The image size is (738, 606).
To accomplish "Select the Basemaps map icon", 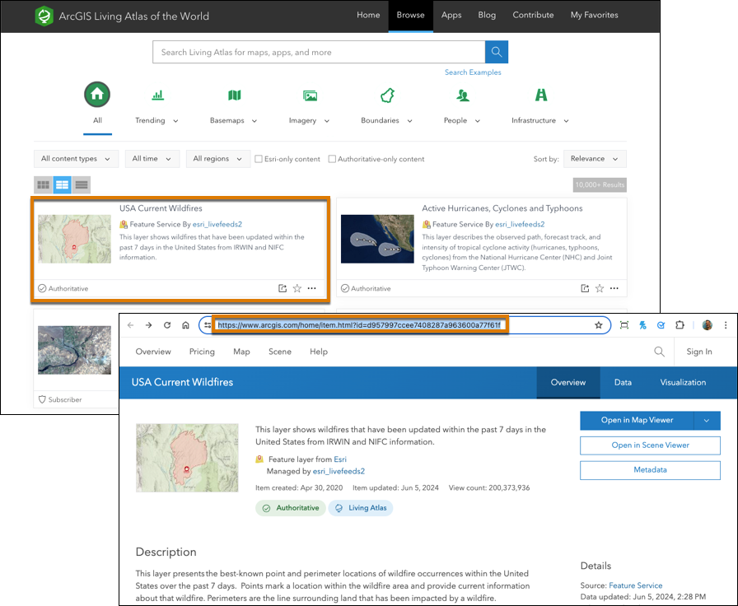I will click(235, 95).
